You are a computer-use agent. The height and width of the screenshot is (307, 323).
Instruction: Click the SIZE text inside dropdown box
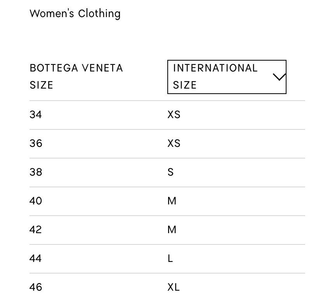[185, 85]
